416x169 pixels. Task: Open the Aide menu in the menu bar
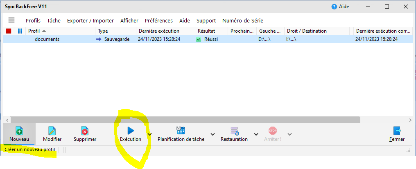click(x=185, y=21)
